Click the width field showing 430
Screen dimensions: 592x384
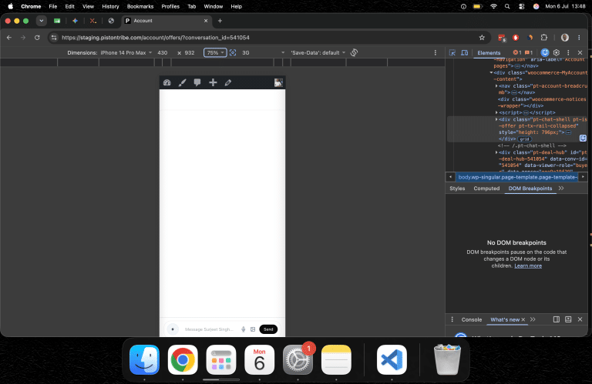pos(163,53)
